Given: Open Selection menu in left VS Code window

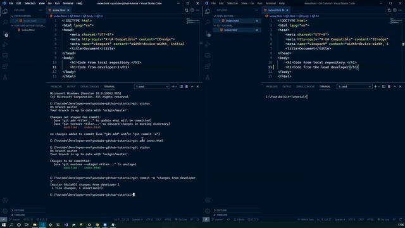Looking at the screenshot, I should pyautogui.click(x=30, y=3).
